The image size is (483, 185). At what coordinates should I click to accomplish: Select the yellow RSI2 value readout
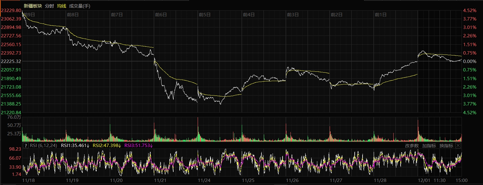click(x=107, y=146)
